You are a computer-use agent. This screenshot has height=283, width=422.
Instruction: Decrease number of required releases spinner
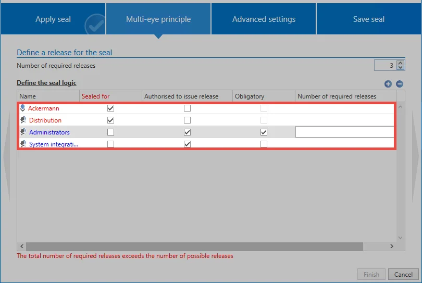pyautogui.click(x=401, y=67)
